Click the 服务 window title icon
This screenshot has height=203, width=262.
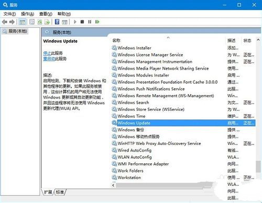point(5,5)
